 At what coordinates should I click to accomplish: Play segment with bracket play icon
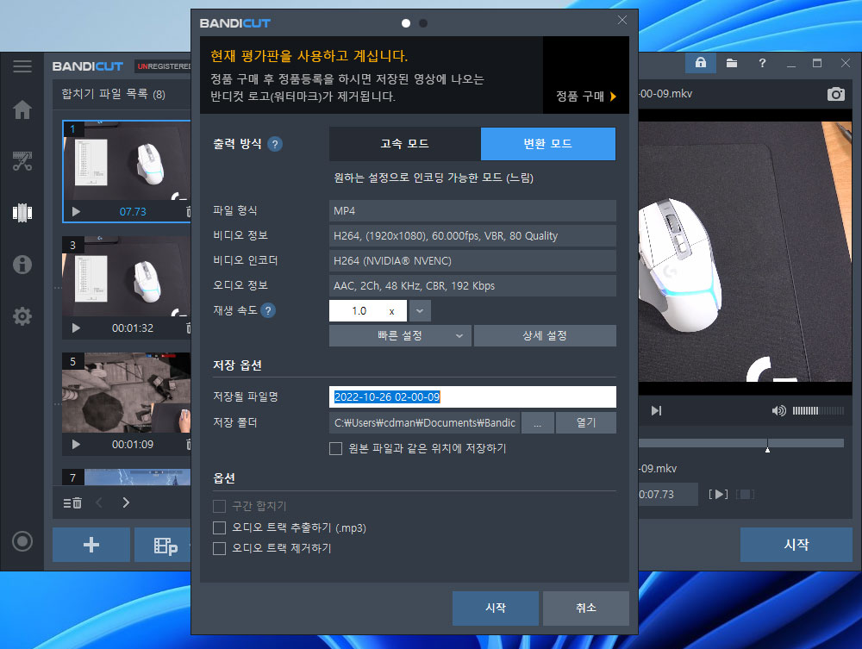[x=719, y=494]
